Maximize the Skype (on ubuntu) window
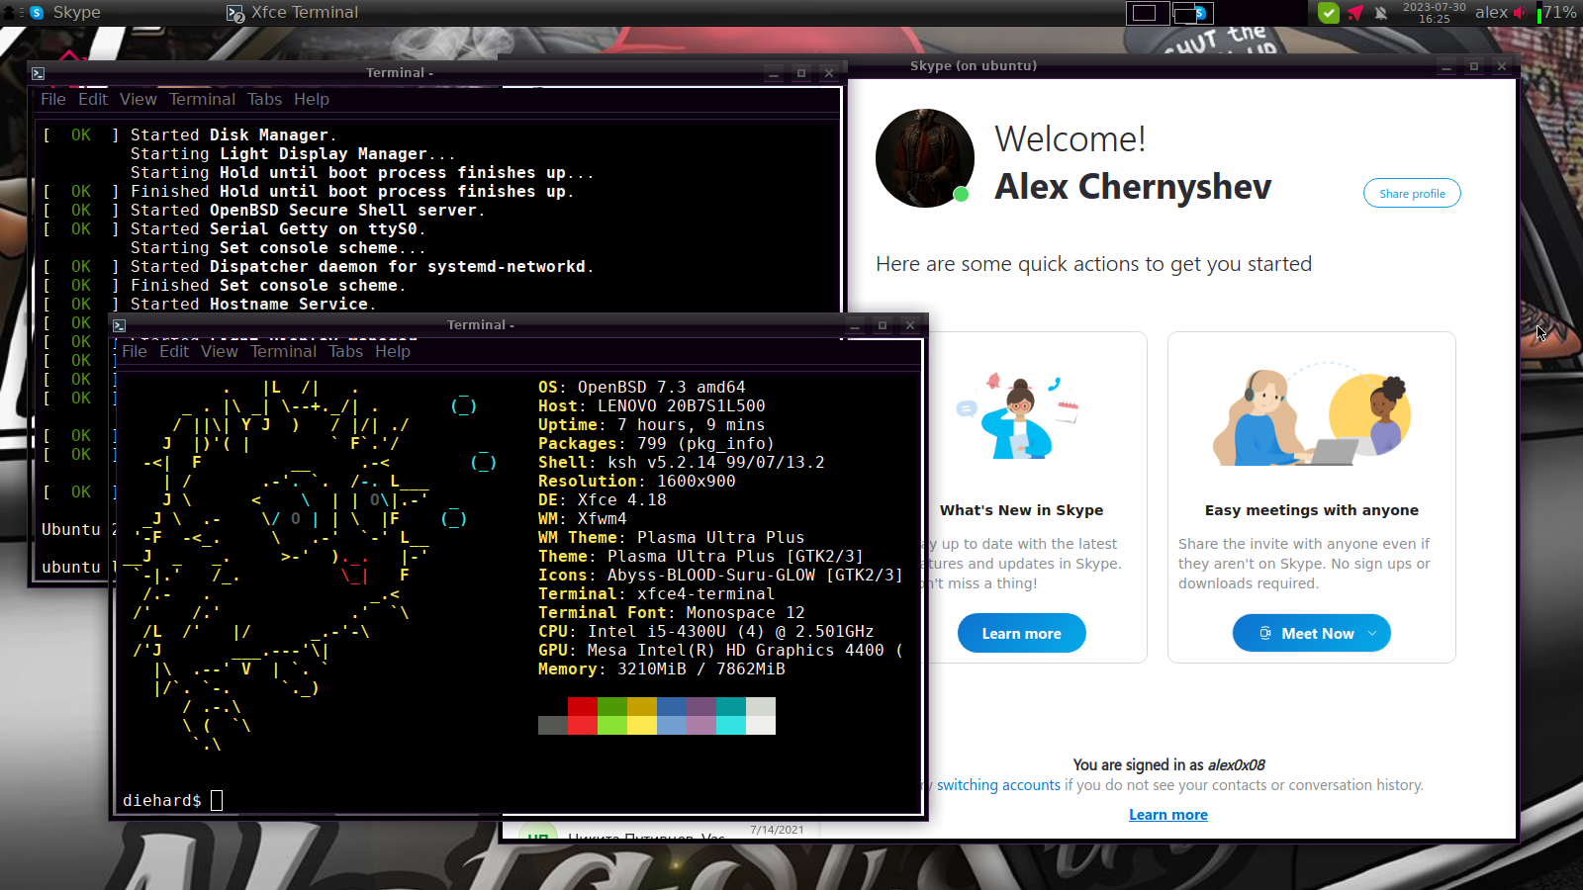The image size is (1583, 890). [x=1473, y=66]
